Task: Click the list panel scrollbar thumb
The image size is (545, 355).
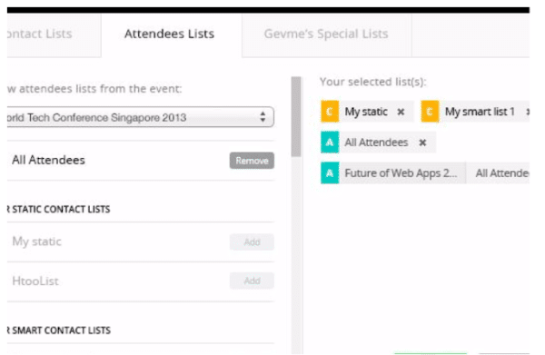Action: click(296, 117)
